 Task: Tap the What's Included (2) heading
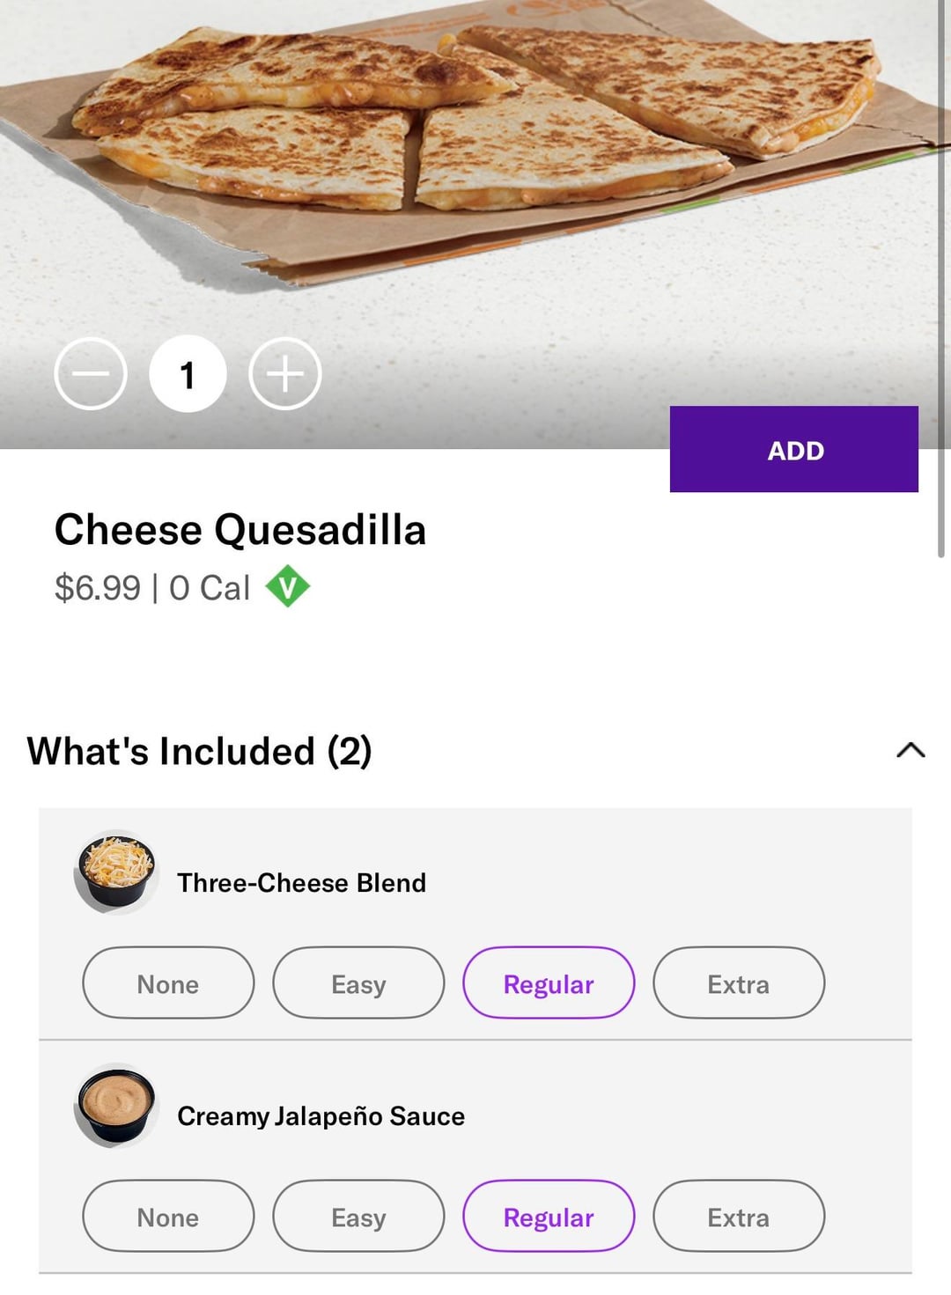tap(200, 751)
